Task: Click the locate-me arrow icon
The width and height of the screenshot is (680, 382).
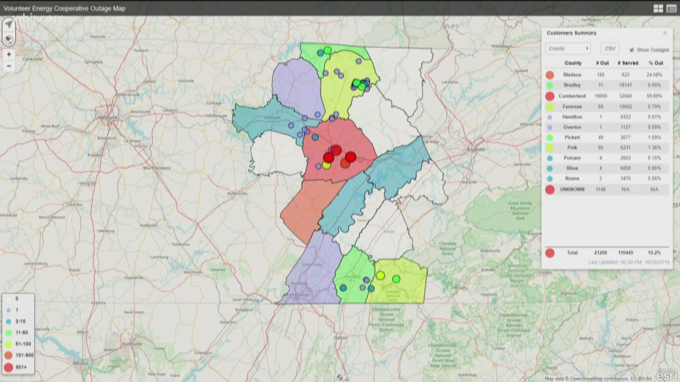Action: [x=9, y=24]
